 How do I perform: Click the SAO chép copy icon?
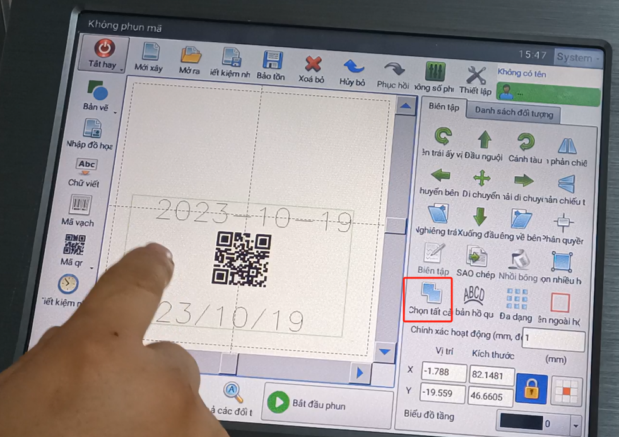point(476,258)
